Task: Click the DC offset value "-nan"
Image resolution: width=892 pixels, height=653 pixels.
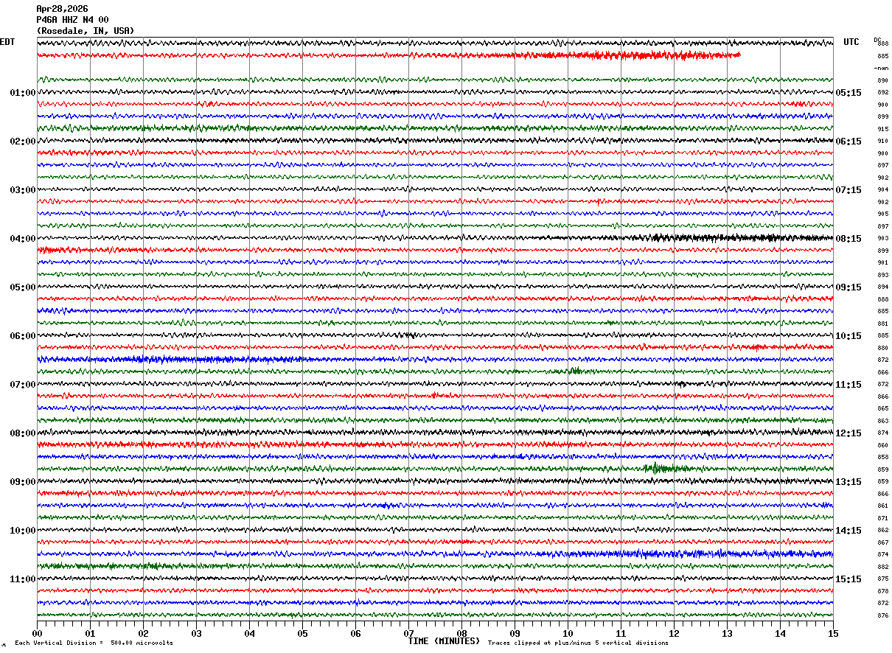Action: click(x=881, y=68)
